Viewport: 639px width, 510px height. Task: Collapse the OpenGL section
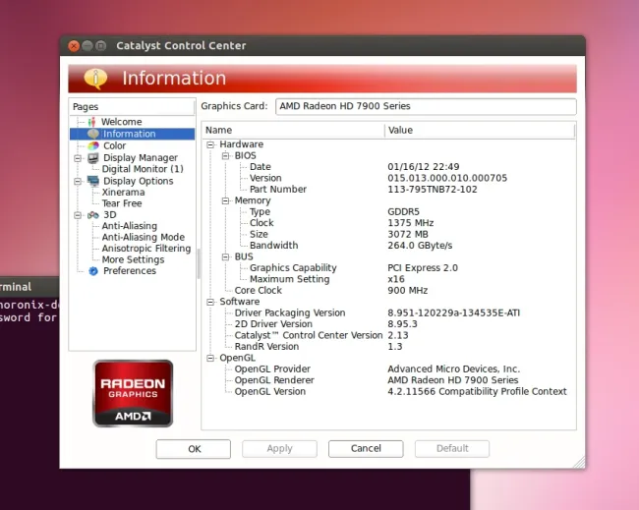click(x=210, y=358)
